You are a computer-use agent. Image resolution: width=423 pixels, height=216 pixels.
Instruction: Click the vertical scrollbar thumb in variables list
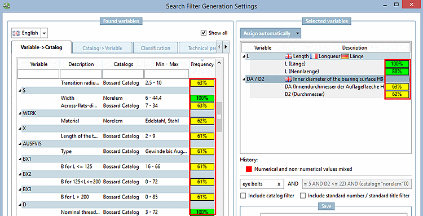[219, 117]
